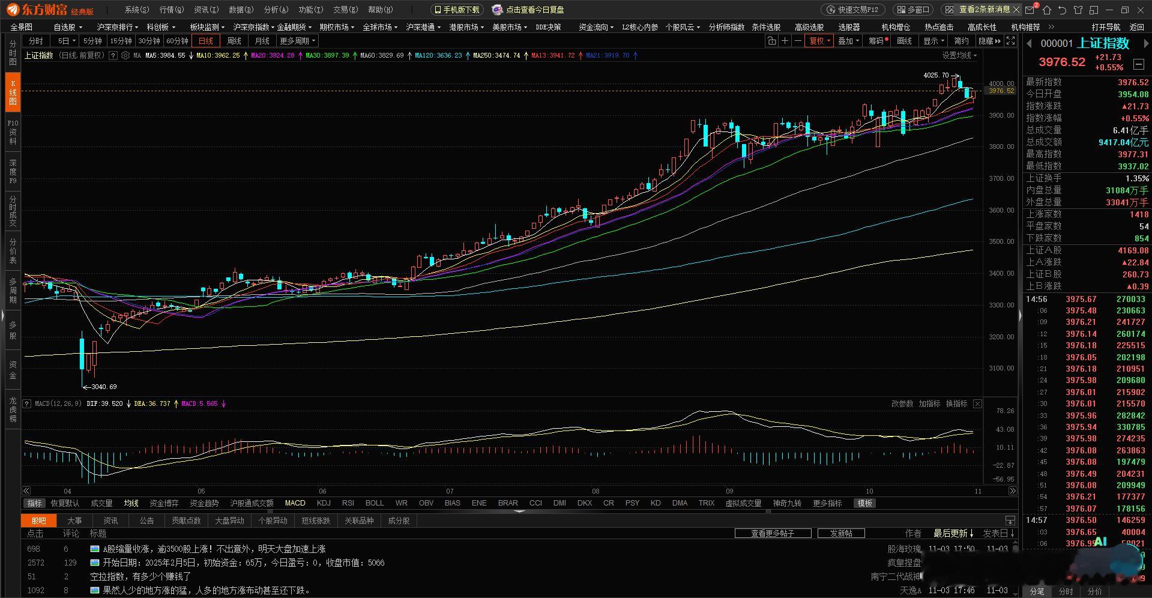Switch the tick list to 分价 tab
The height and width of the screenshot is (598, 1152).
pyautogui.click(x=1095, y=591)
